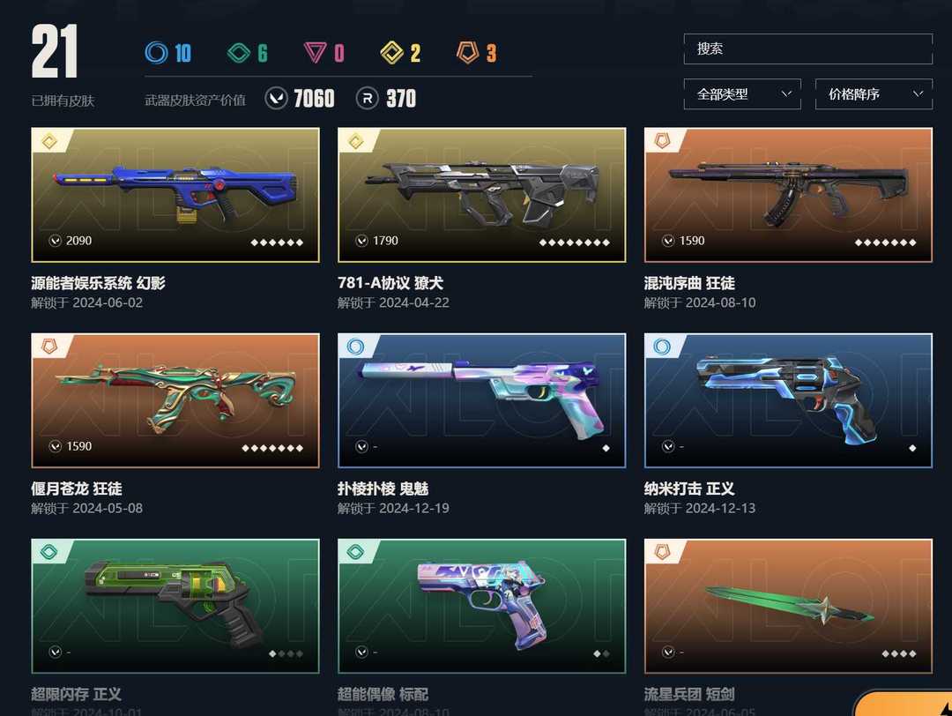The image size is (952, 716).
Task: Open the 价格降序 sort order dropdown
Action: point(874,94)
